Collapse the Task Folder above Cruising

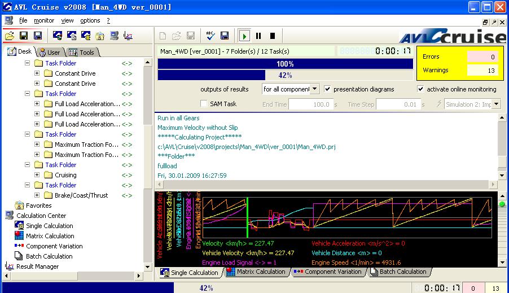pos(27,165)
